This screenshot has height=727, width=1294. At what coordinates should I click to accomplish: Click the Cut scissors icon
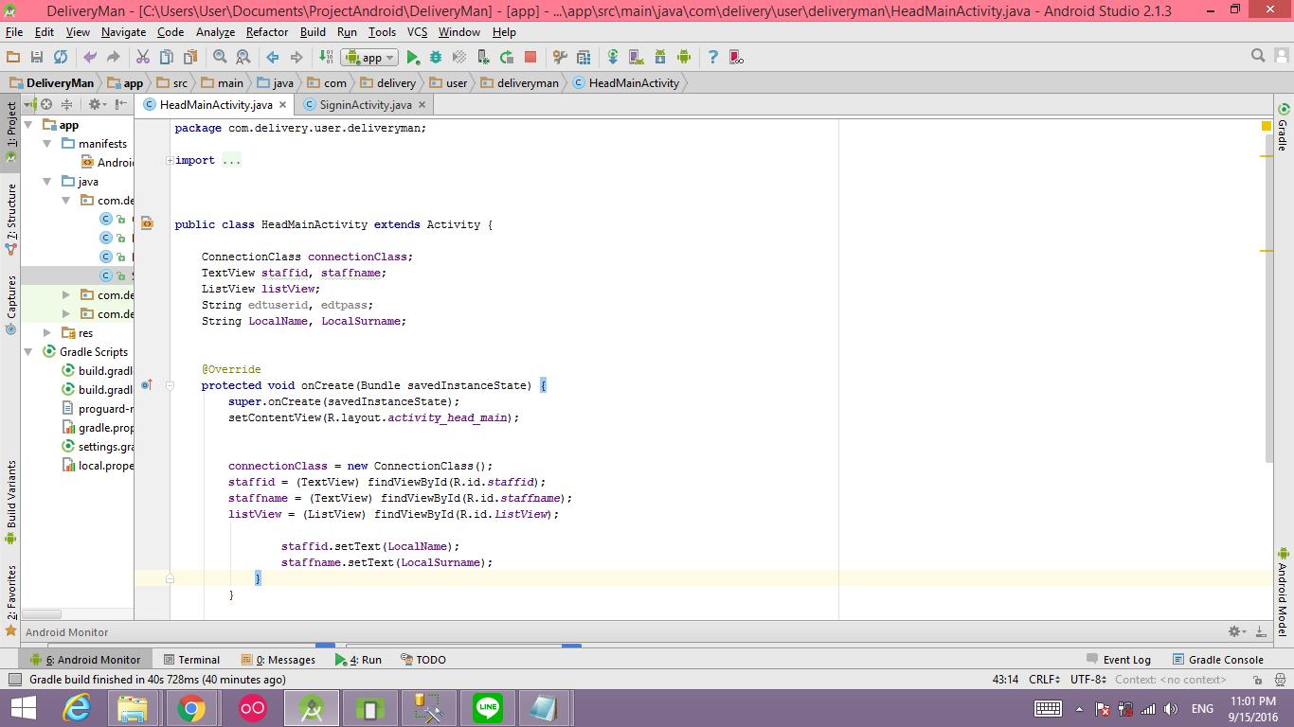(143, 58)
